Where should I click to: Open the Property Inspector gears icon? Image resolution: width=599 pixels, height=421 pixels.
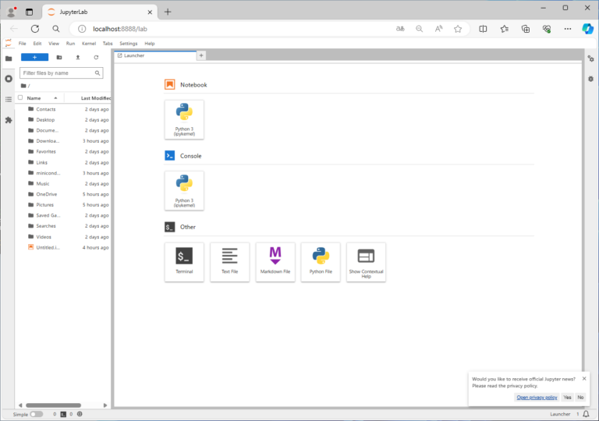[x=590, y=58]
